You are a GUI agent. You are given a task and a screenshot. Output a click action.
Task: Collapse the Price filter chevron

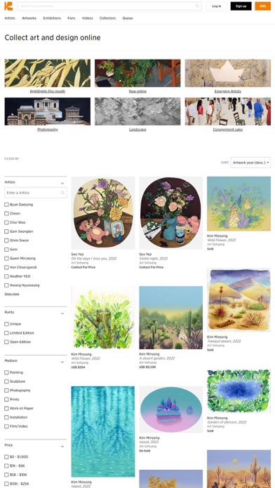coord(62,447)
